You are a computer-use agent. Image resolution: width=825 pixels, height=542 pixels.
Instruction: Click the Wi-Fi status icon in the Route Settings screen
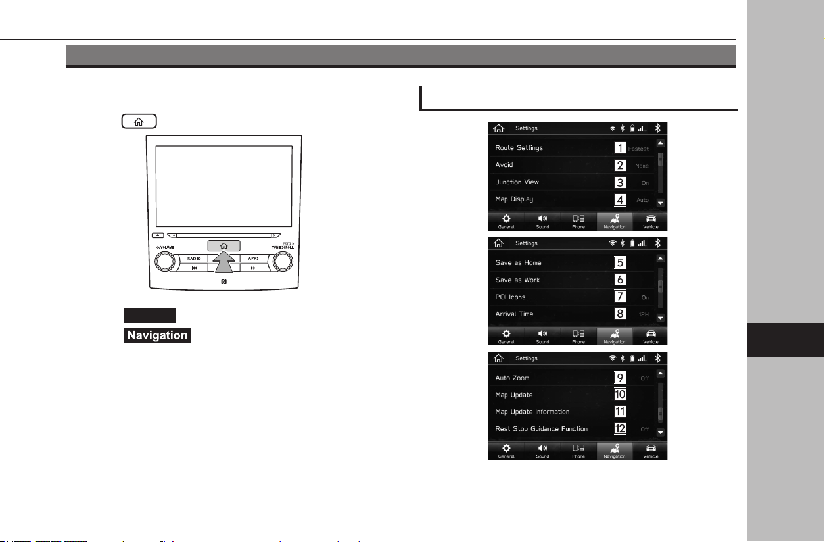[x=613, y=128]
